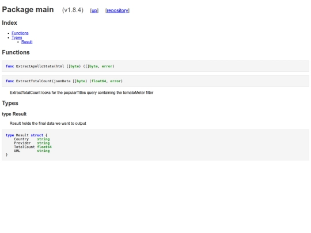Open the Result index link

coord(27,42)
